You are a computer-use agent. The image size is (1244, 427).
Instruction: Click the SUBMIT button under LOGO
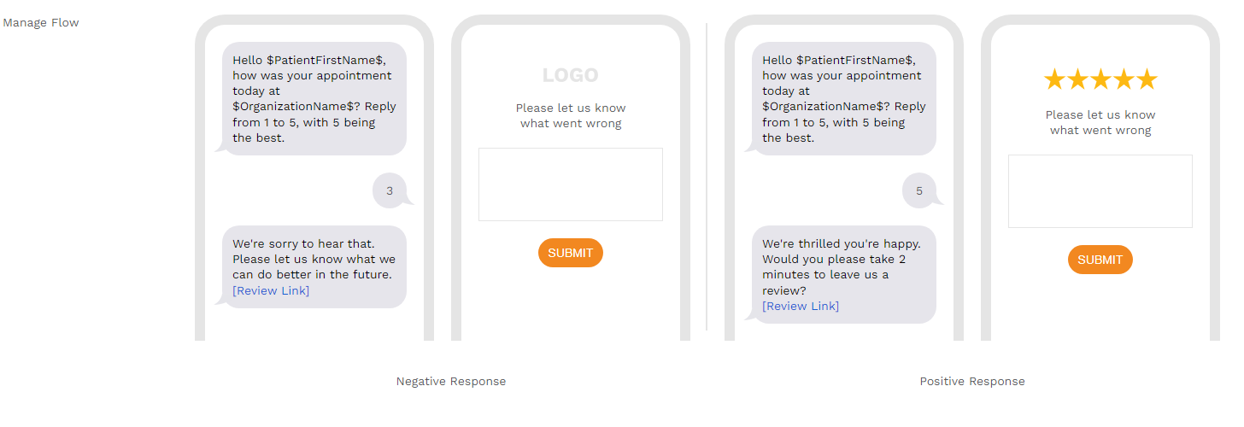(571, 253)
